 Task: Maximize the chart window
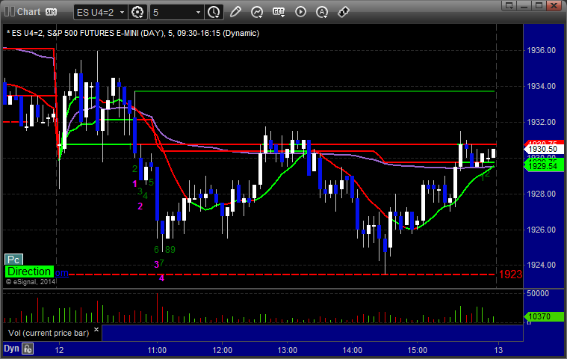click(539, 5)
